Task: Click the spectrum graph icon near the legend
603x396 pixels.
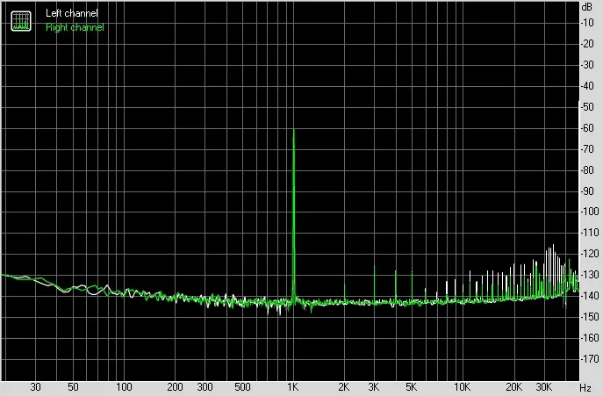Action: (21, 21)
